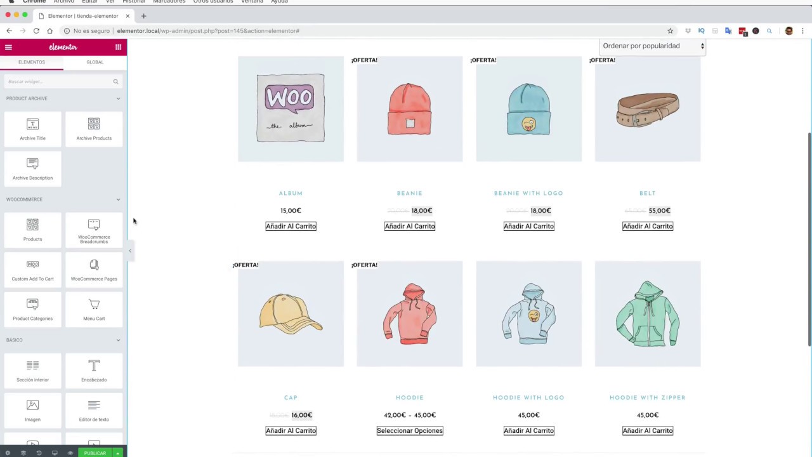Select the Imagen widget
Image resolution: width=812 pixels, height=457 pixels.
32,411
